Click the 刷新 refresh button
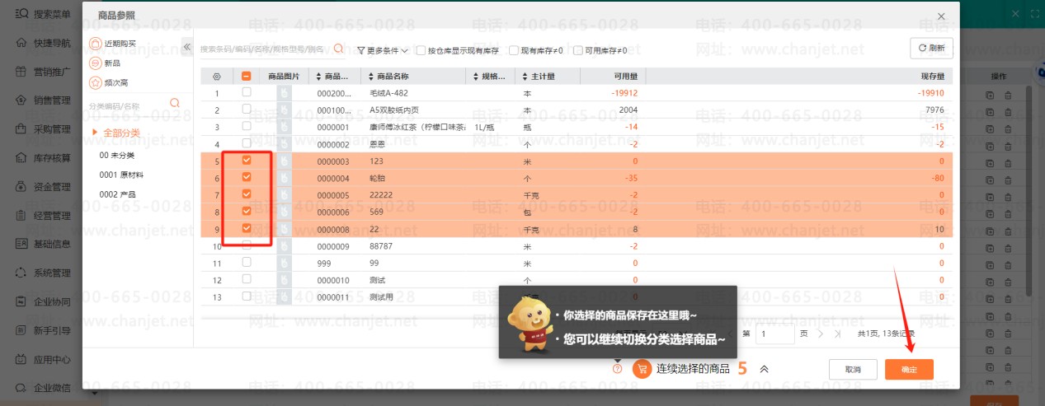Screen dimensions: 1045x406 931,48
